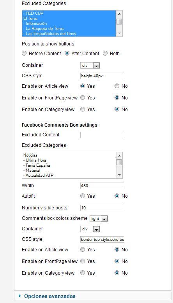
Task: Choose Yes for last Enable on Category view
Action: click(83, 273)
